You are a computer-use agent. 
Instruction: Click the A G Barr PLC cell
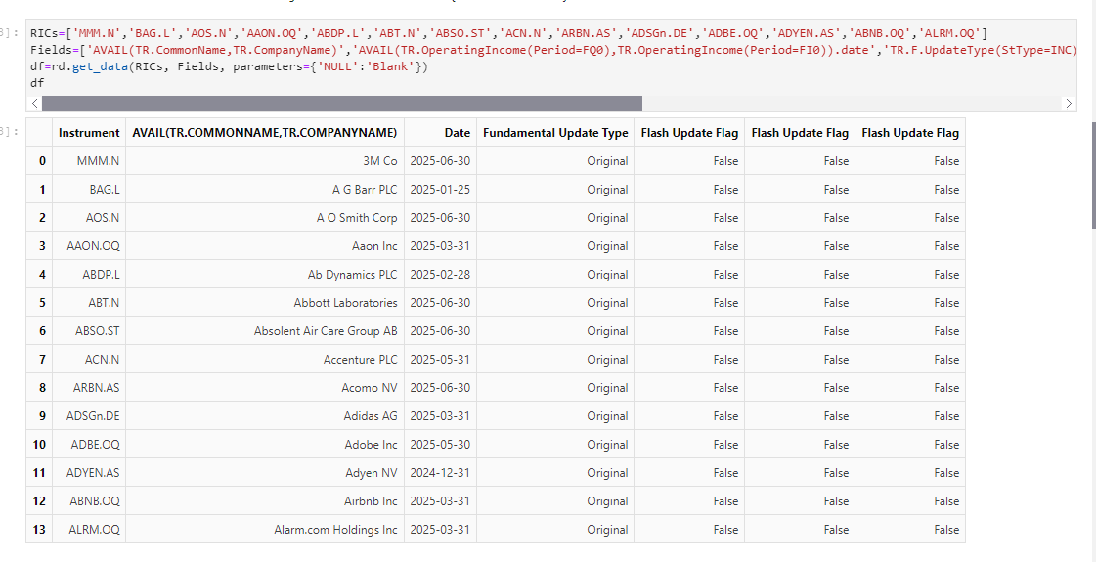click(264, 190)
